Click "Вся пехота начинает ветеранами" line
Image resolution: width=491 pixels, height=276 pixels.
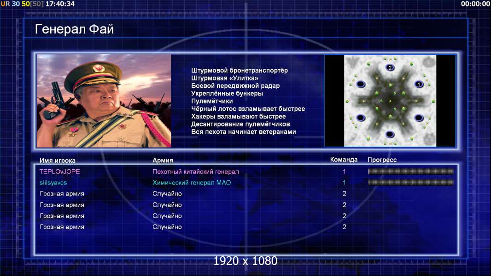point(244,132)
